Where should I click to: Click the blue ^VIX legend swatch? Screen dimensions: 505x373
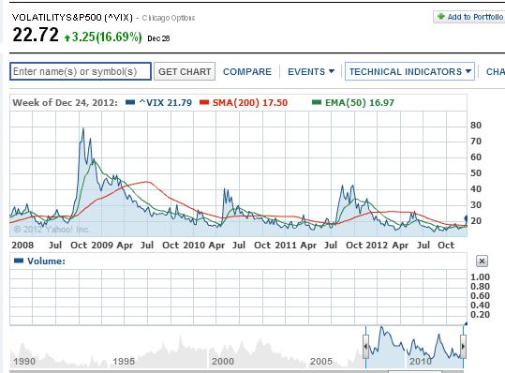click(130, 102)
